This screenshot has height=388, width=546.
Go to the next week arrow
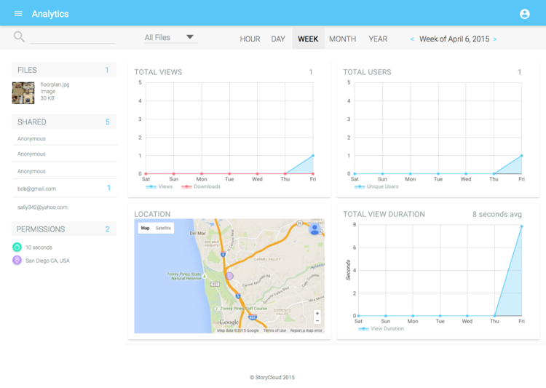click(x=495, y=39)
